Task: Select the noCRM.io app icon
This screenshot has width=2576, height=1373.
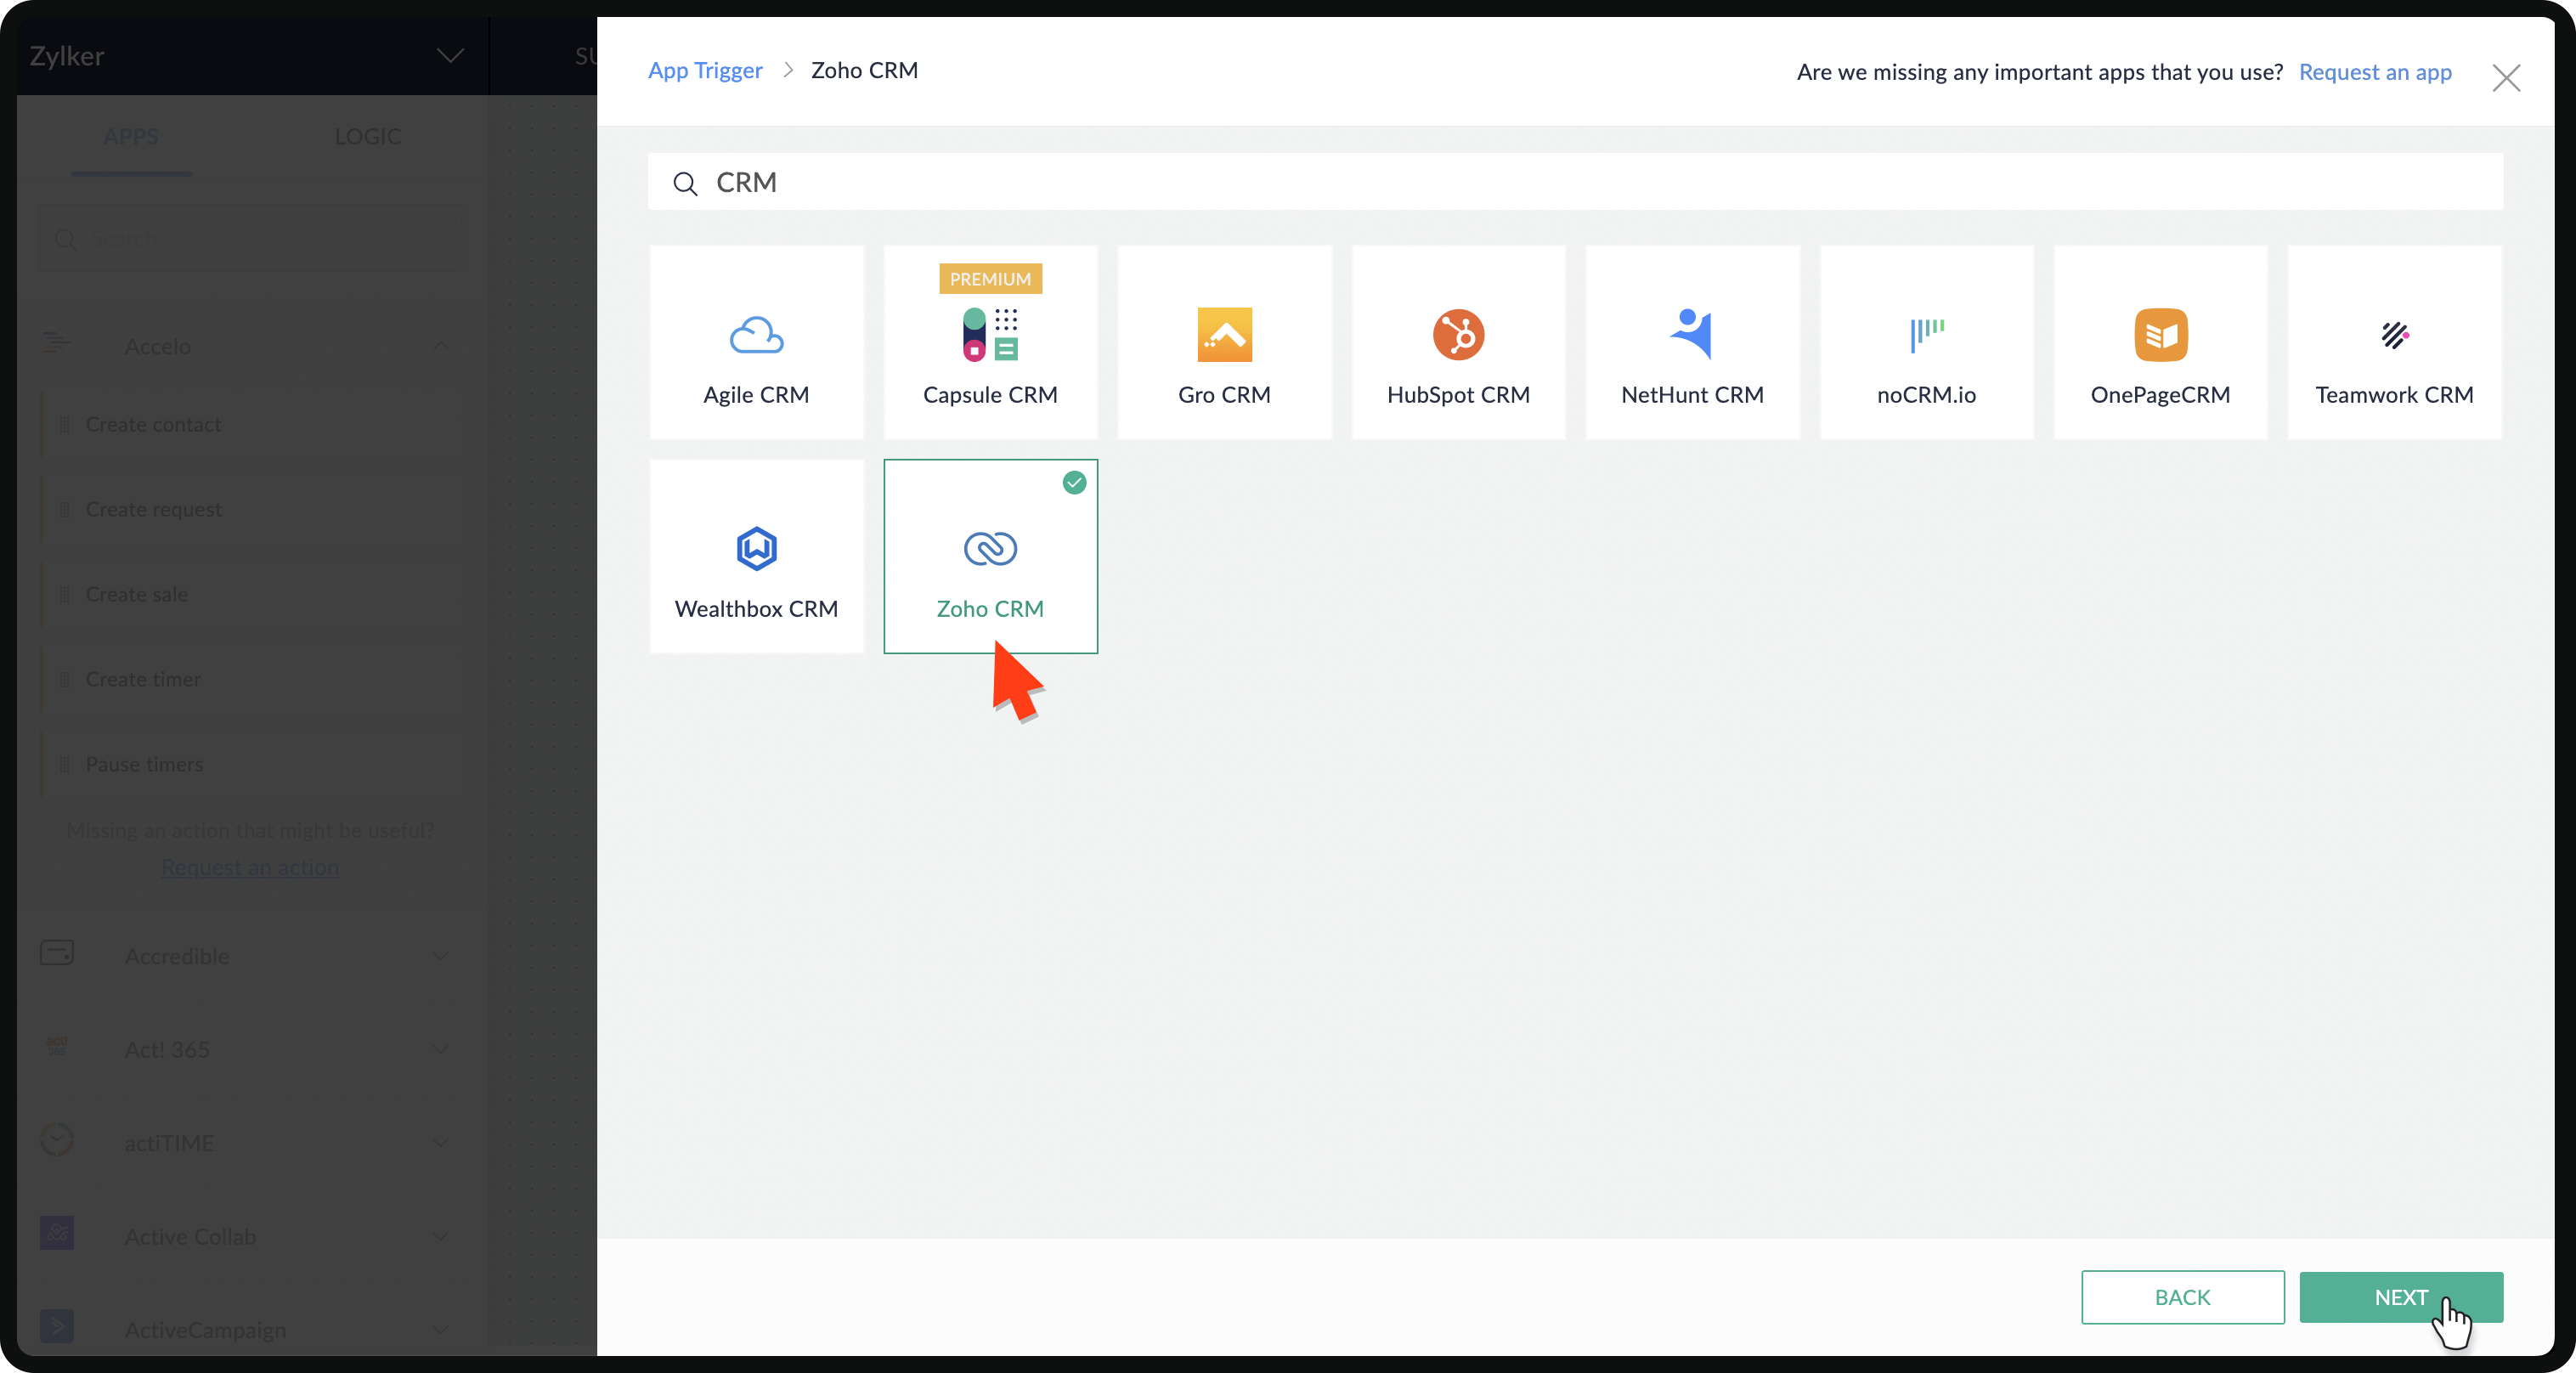Action: (1926, 335)
